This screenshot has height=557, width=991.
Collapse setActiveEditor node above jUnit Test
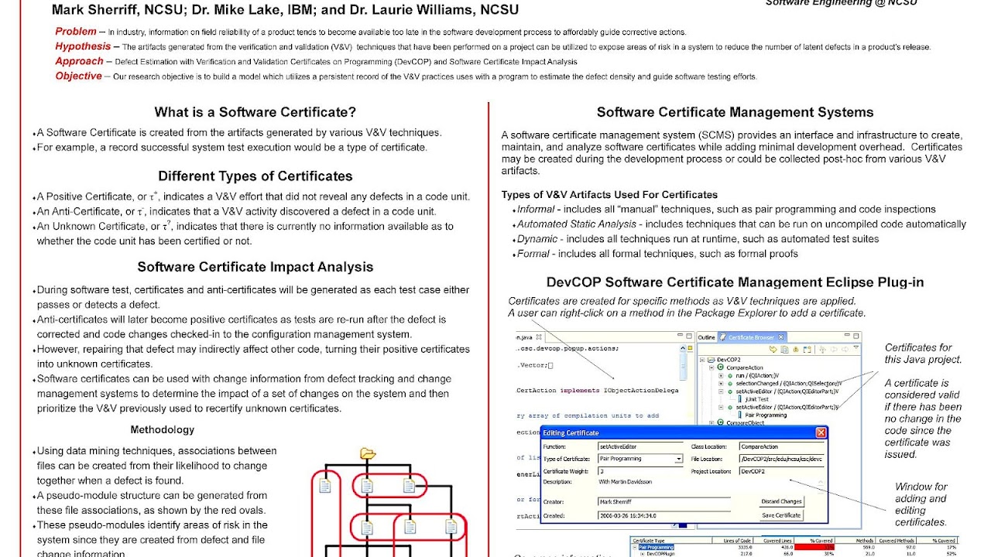pyautogui.click(x=721, y=391)
